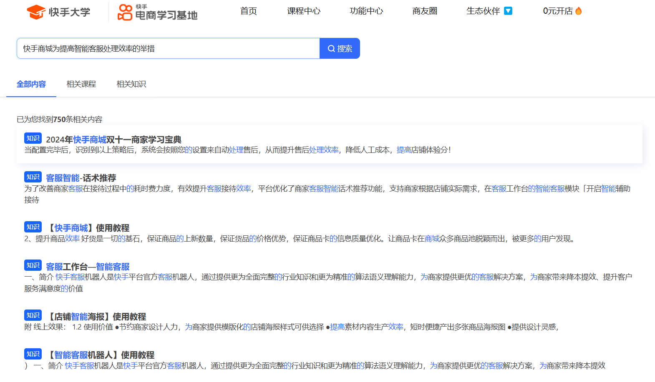Go to 首页 in the top navigation
This screenshot has width=655, height=382.
(x=249, y=11)
